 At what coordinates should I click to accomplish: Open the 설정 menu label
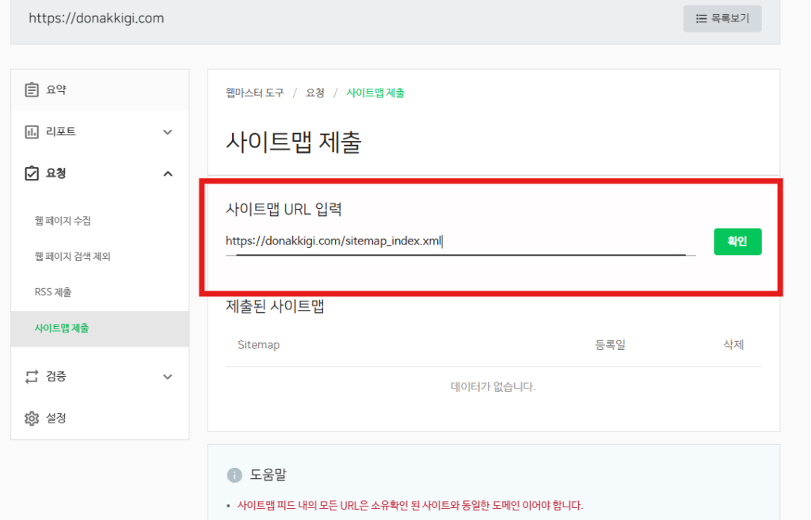[x=56, y=418]
